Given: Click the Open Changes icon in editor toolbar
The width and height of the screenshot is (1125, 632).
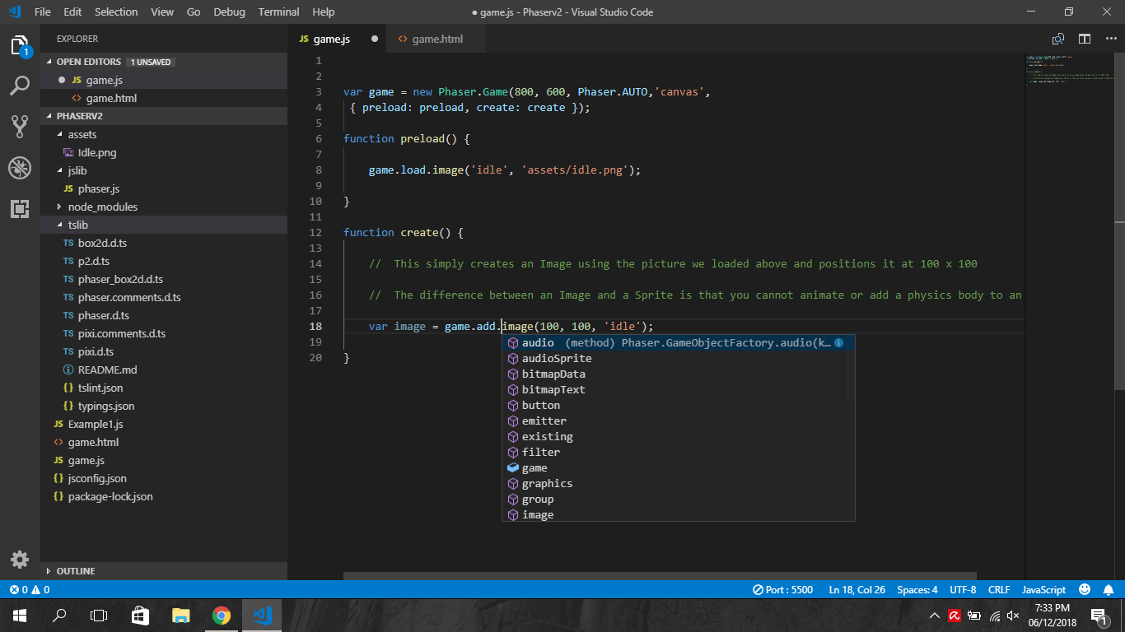Looking at the screenshot, I should [1058, 39].
